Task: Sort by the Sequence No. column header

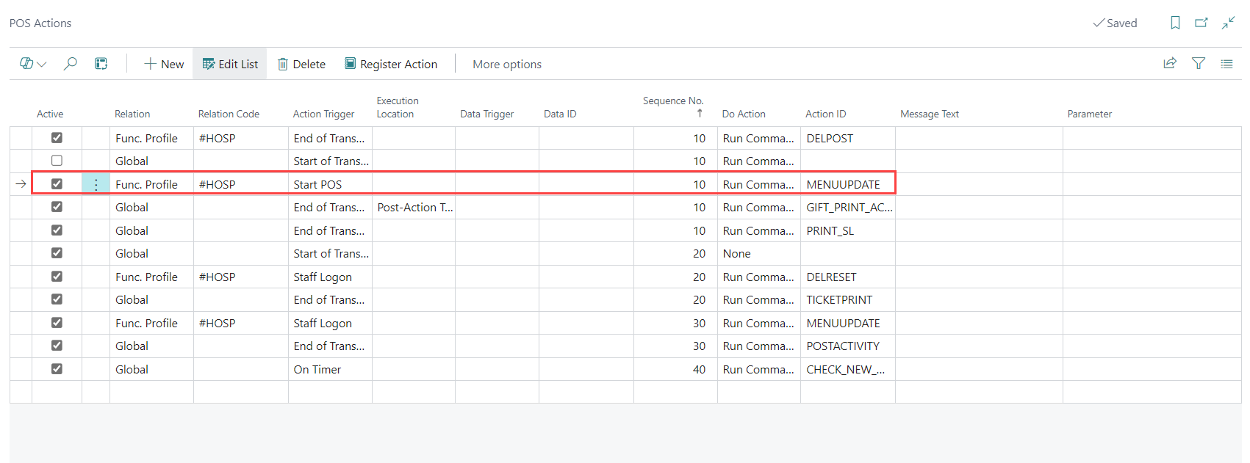Action: (x=672, y=101)
